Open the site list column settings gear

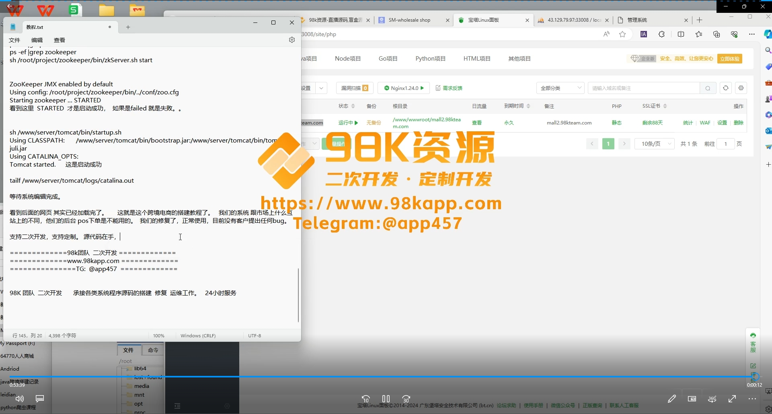[x=741, y=88]
